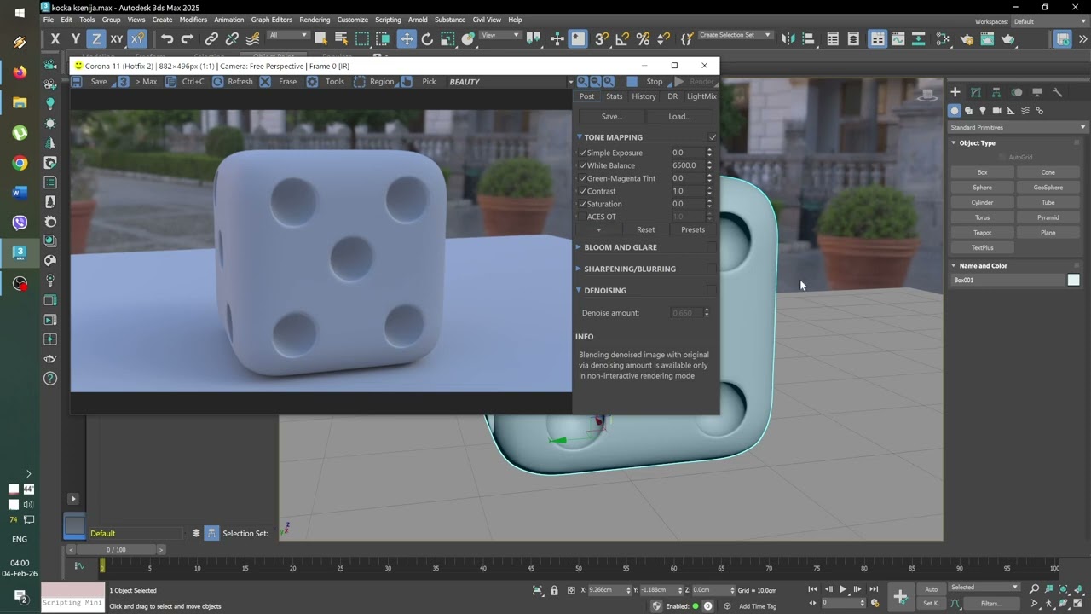Image resolution: width=1091 pixels, height=614 pixels.
Task: Toggle the Z axis constraint
Action: (x=95, y=38)
